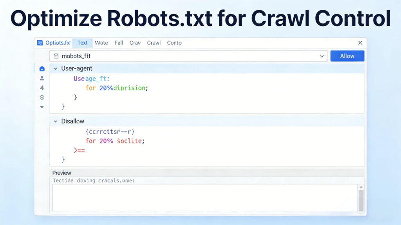Click the Preview scrollbar up arrow
Viewport: 401px width, 225px height.
(361, 187)
